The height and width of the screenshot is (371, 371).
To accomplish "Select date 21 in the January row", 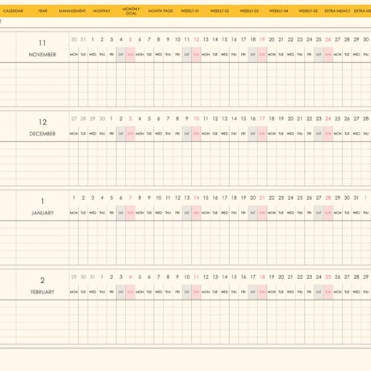I will point(262,198).
